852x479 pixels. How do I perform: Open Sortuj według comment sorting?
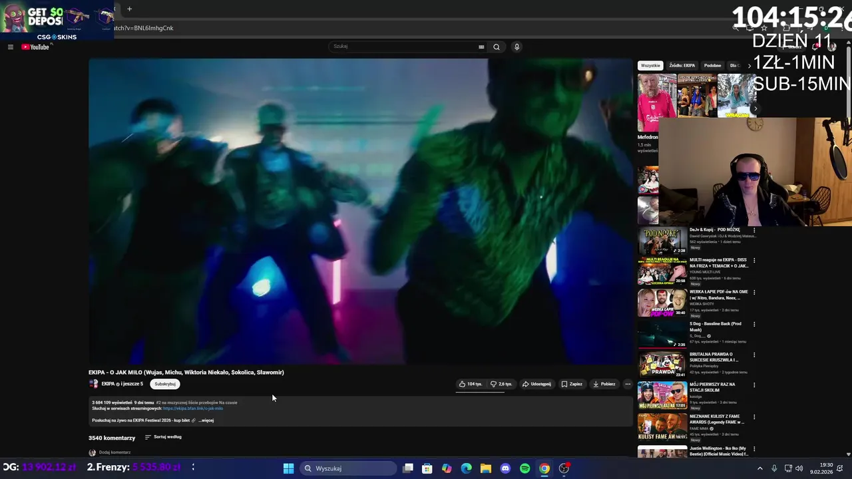point(163,437)
